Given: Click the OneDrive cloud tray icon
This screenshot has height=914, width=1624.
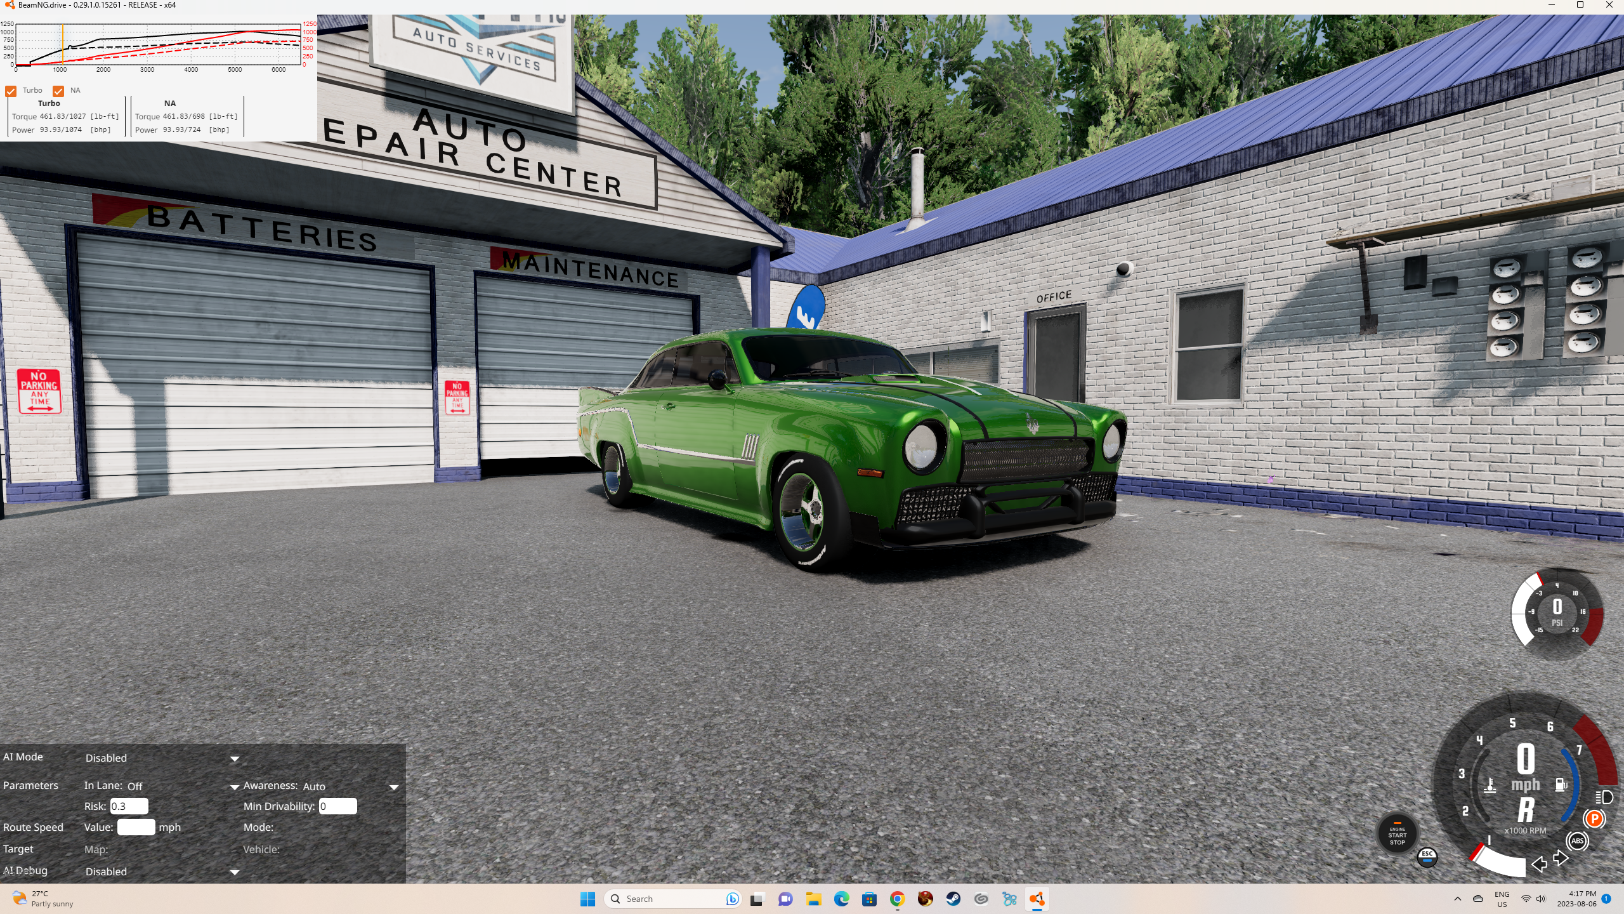Looking at the screenshot, I should click(x=1478, y=899).
